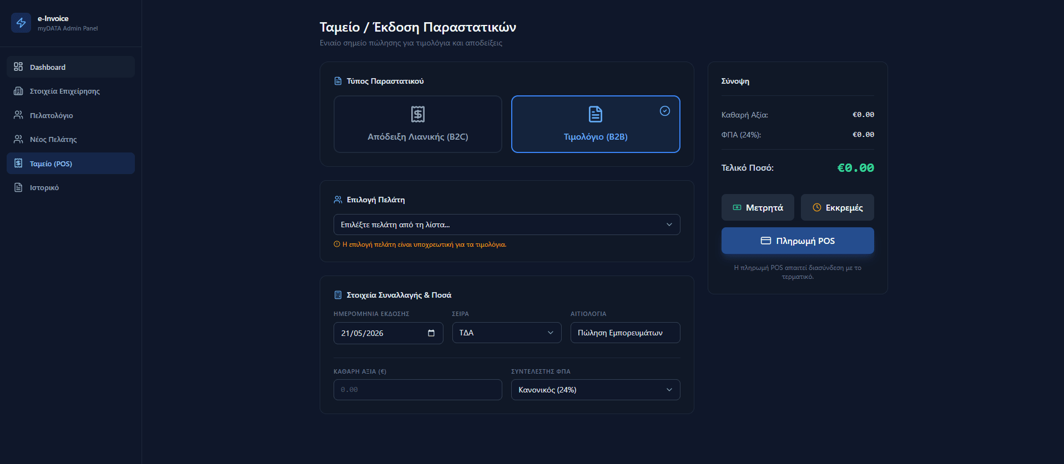
Task: Click the Επιλογή Πελάτη header users icon
Action: (x=338, y=200)
